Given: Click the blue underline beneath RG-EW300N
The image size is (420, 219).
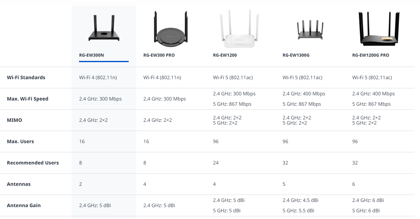Looking at the screenshot, I should [x=104, y=61].
